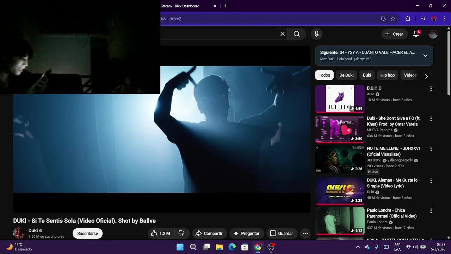Image resolution: width=451 pixels, height=254 pixels.
Task: Open the YouTube account avatar menu
Action: click(x=433, y=34)
